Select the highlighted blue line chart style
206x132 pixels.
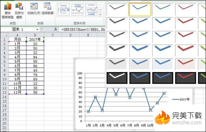pos(140,10)
